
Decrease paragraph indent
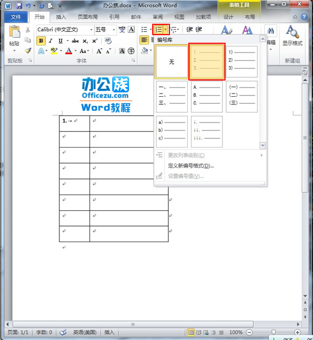pos(189,30)
